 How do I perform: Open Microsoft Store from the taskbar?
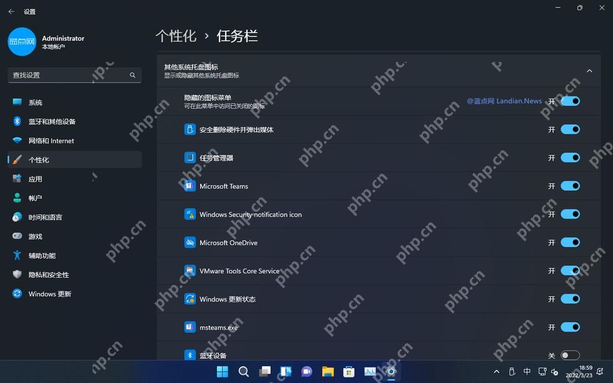coord(349,371)
